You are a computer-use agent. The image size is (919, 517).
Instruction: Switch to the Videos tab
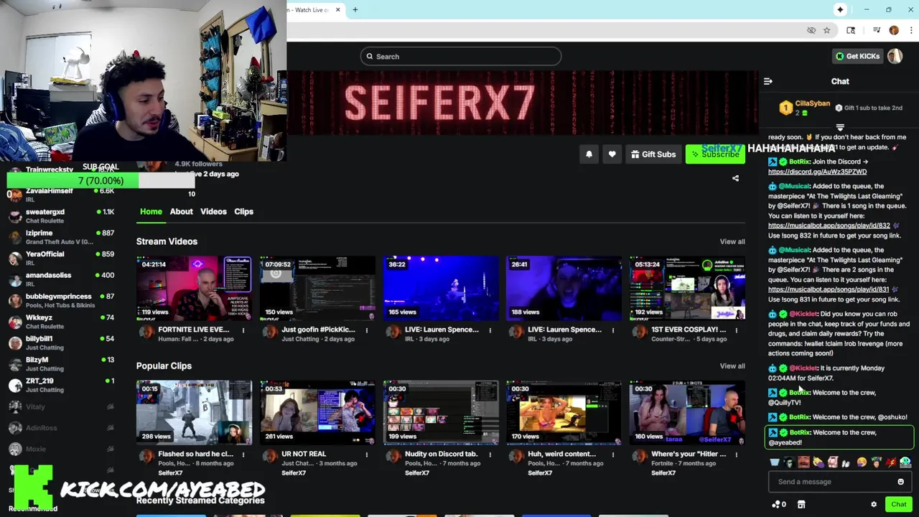pos(213,212)
